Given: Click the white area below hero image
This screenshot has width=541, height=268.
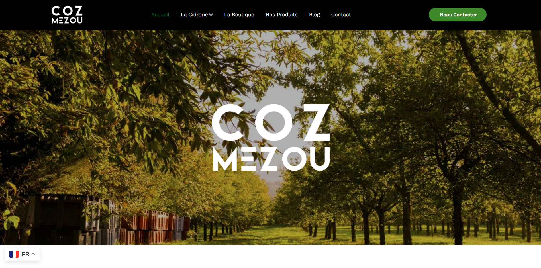Looking at the screenshot, I should [285, 256].
